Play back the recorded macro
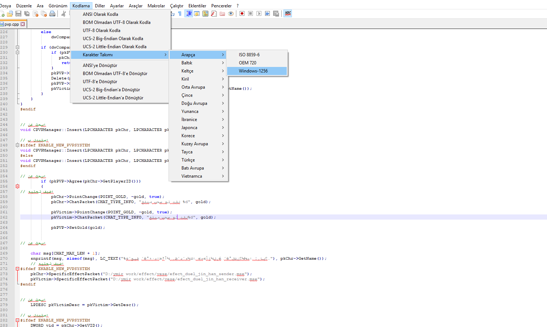547x327 pixels. point(259,14)
